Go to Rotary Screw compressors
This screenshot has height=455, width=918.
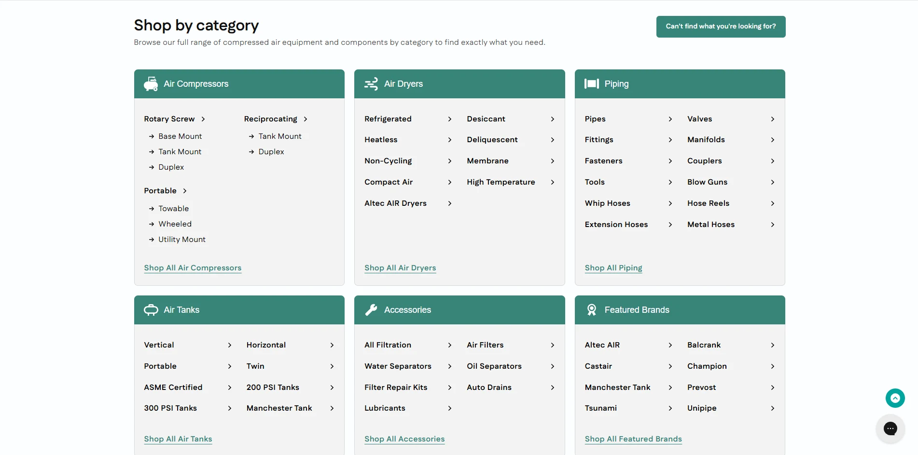coord(169,119)
